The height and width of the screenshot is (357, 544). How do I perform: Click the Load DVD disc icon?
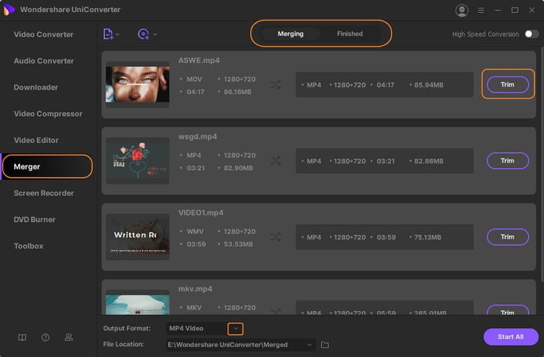click(143, 34)
